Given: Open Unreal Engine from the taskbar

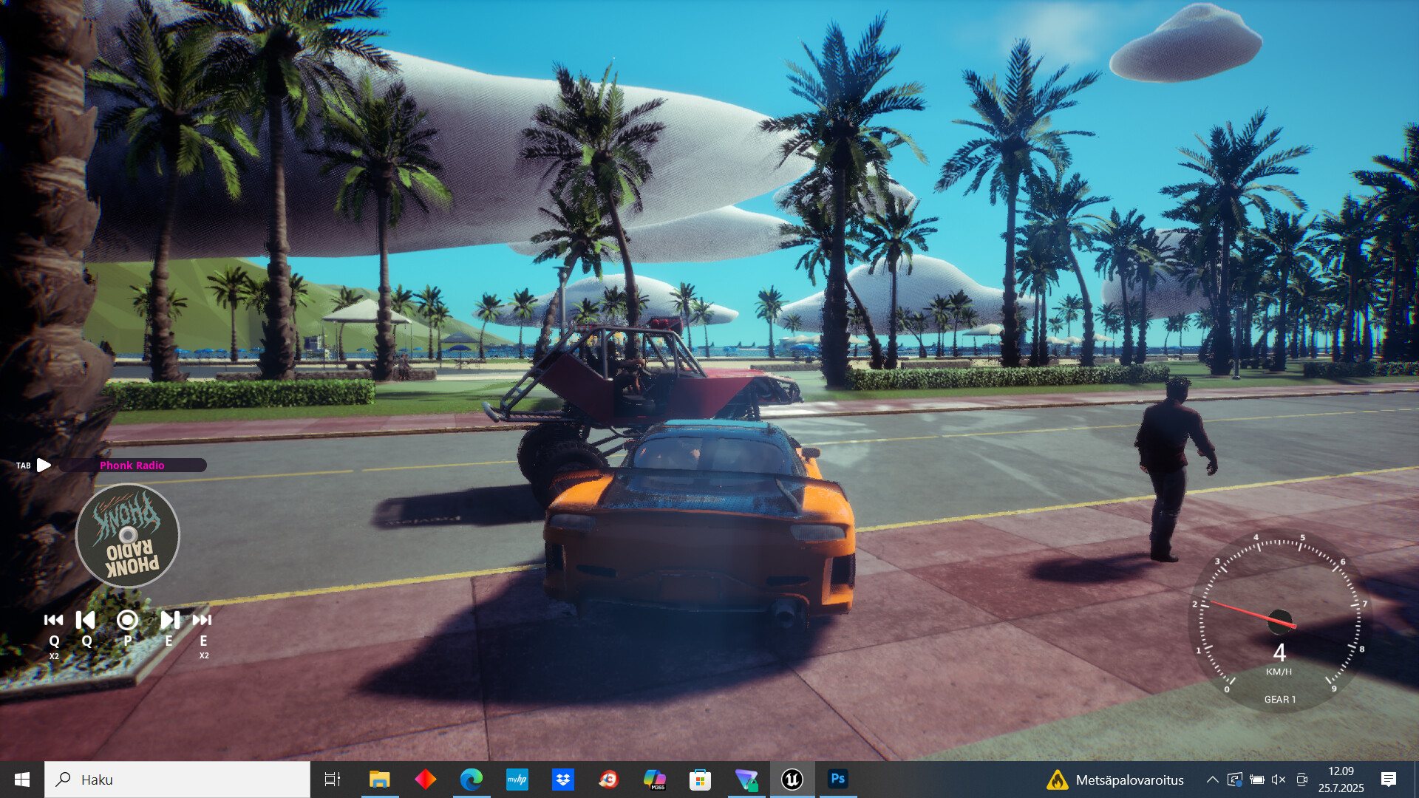Looking at the screenshot, I should 792,779.
